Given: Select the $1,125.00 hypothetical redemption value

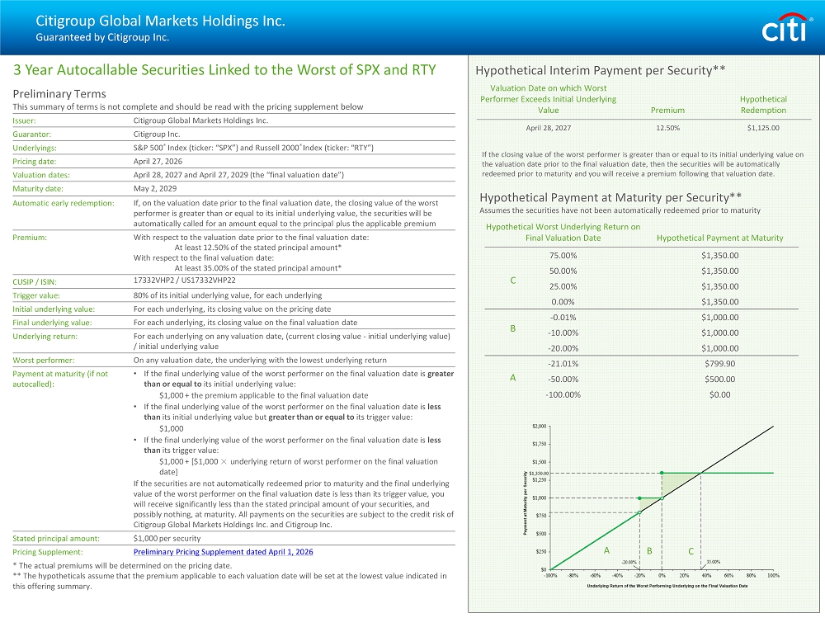Looking at the screenshot, I should [x=762, y=128].
